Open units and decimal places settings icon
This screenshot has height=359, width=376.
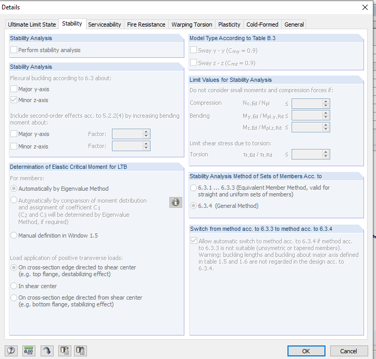[29, 351]
